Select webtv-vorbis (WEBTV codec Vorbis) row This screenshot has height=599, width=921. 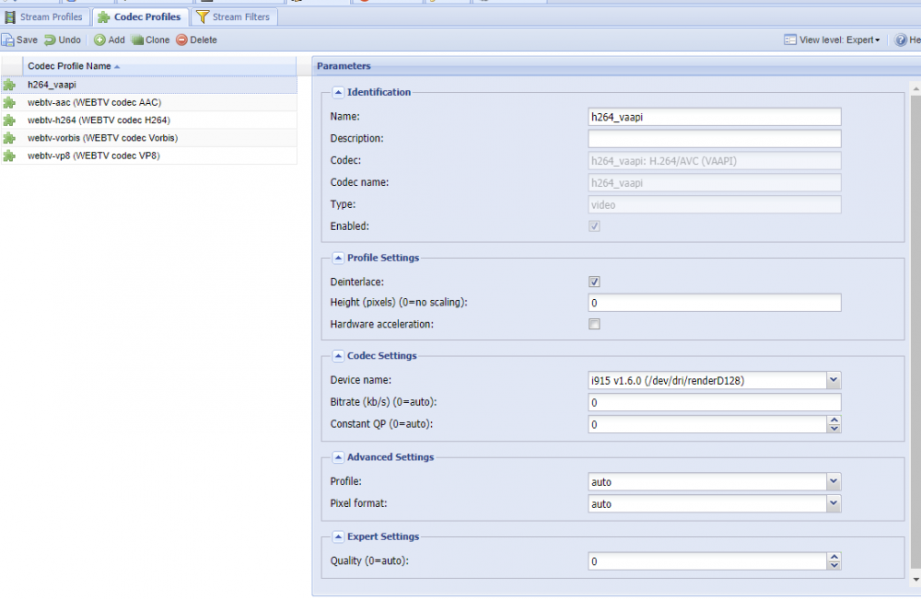click(148, 138)
